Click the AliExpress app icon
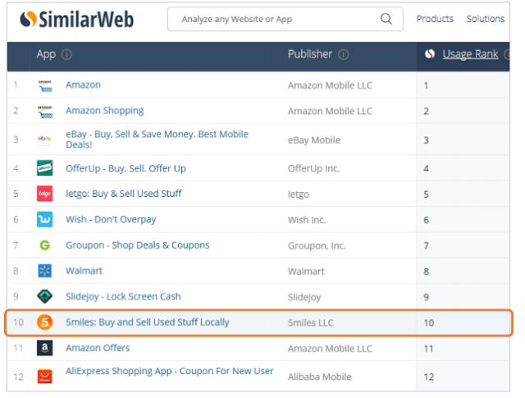This screenshot has width=525, height=398. (x=45, y=377)
